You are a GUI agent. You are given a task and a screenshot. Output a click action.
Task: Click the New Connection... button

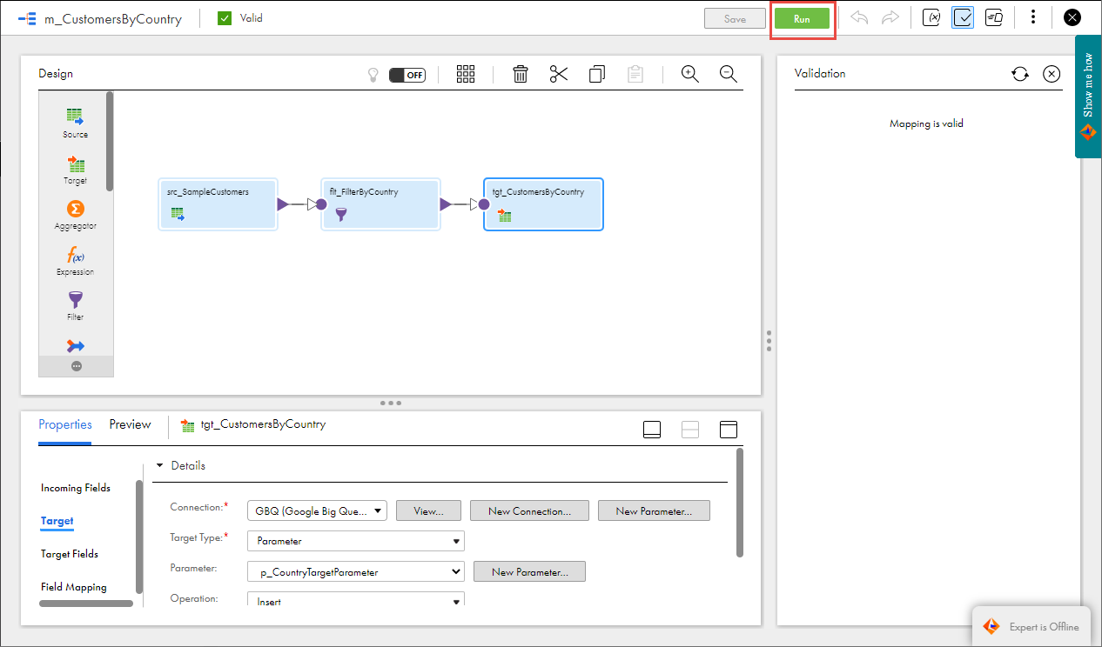(529, 511)
